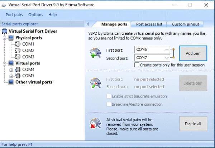Select COM2 text in the tree
Screen dimensions: 215x148
[28, 50]
